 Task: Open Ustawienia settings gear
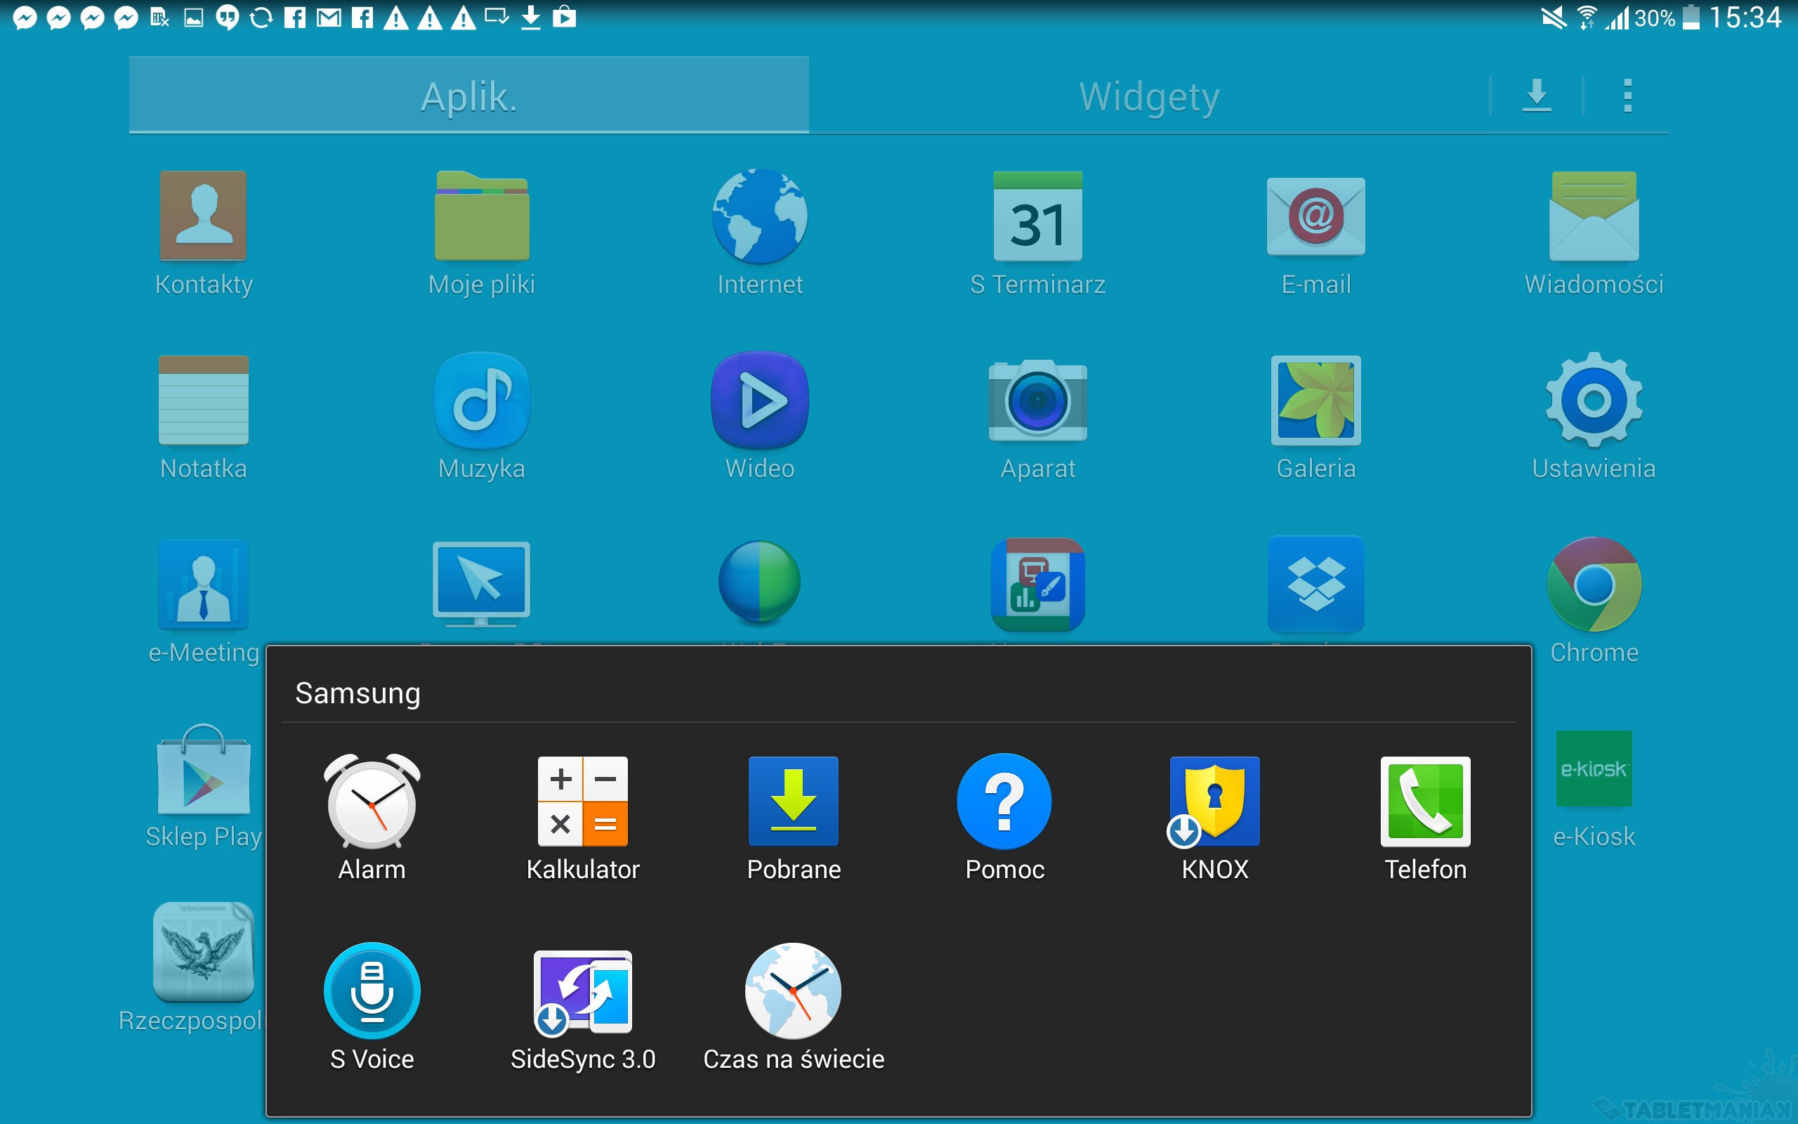point(1594,401)
